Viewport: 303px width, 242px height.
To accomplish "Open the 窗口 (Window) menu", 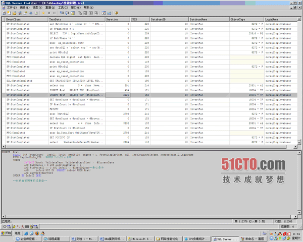I will 74,8.
